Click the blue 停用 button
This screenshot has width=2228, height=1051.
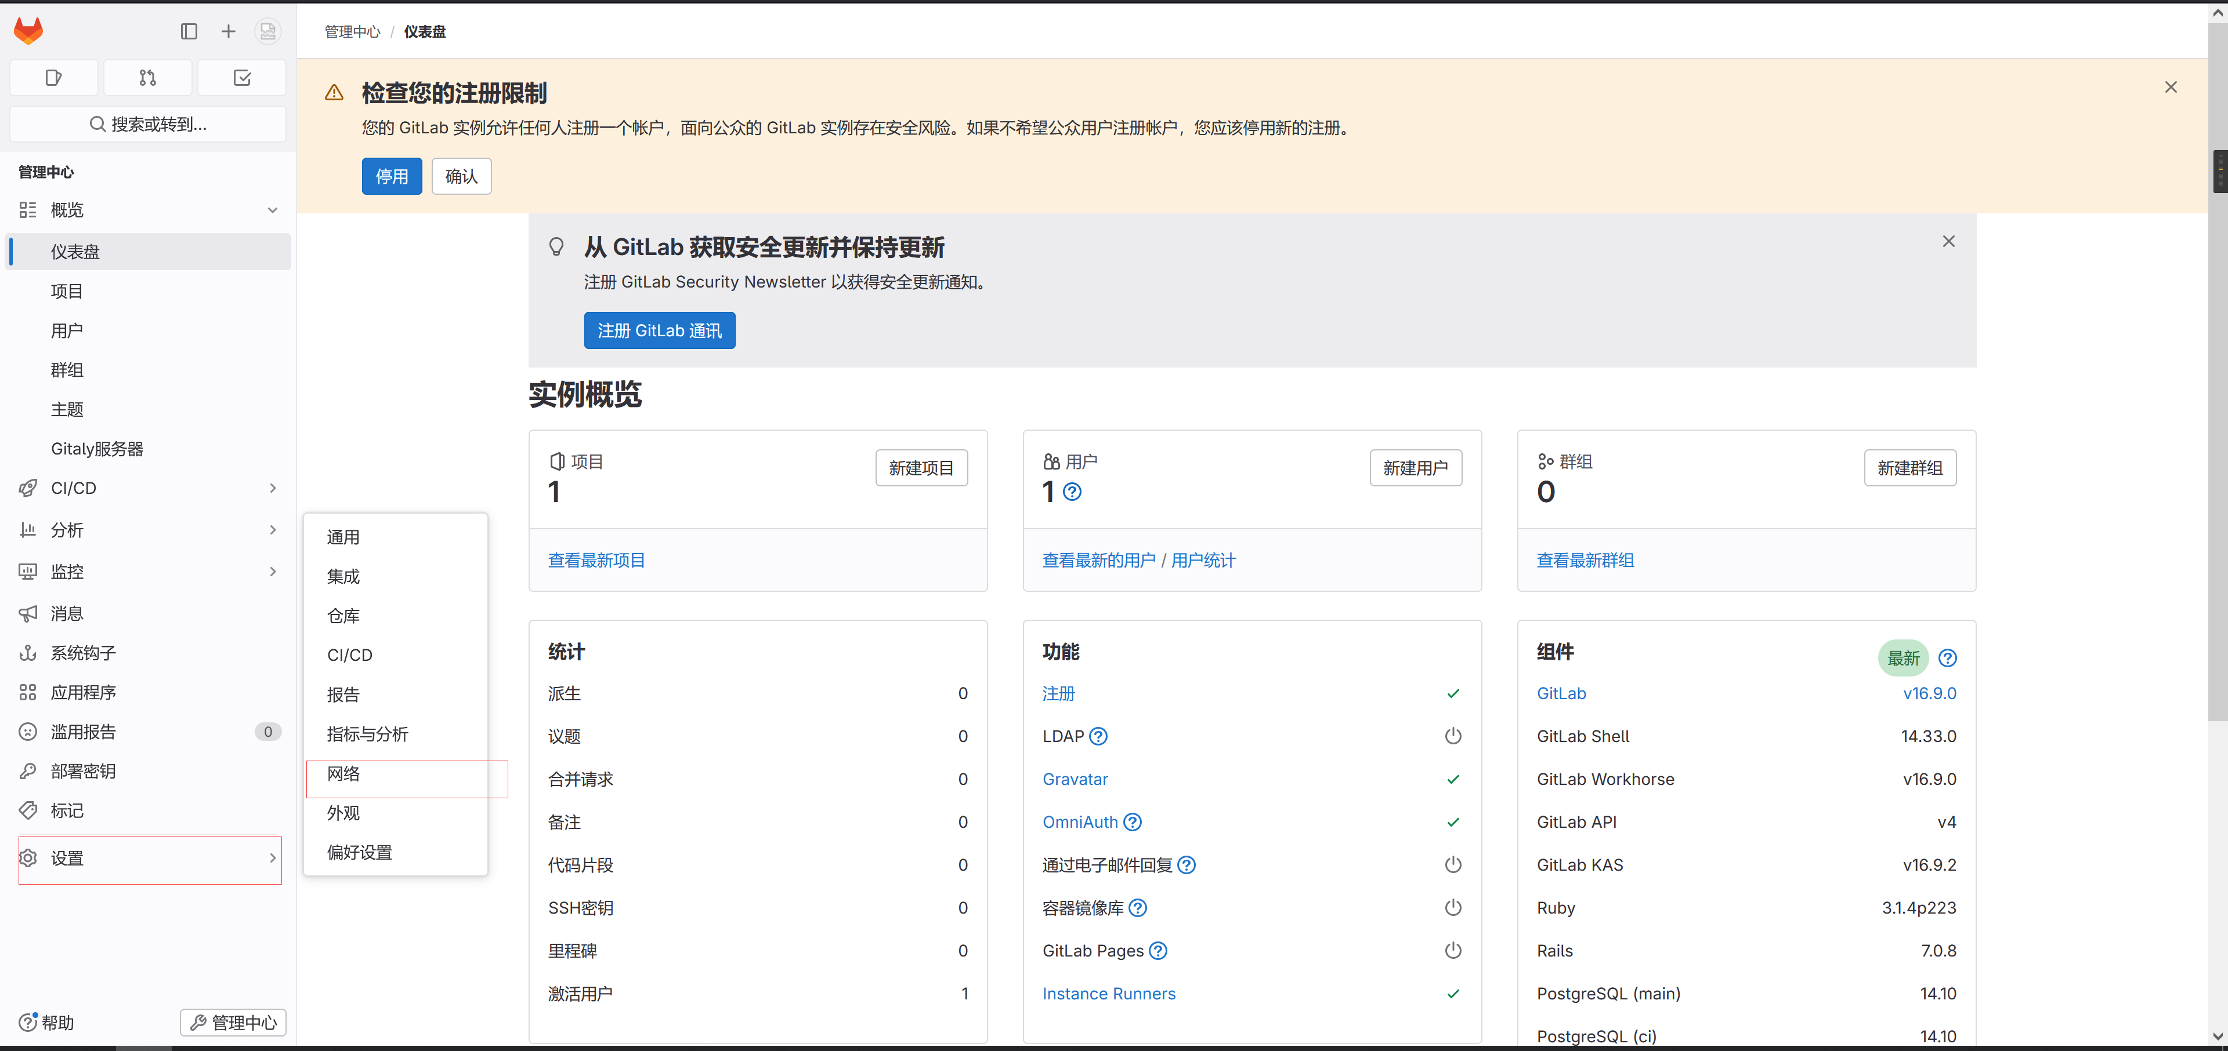click(391, 176)
